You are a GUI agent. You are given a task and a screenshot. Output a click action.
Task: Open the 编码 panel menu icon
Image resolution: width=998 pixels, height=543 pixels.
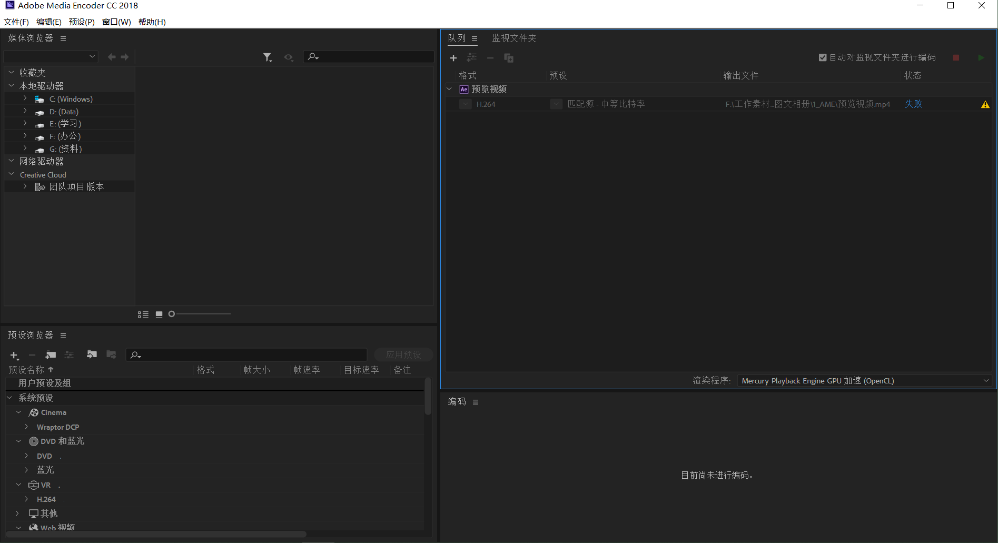(476, 402)
